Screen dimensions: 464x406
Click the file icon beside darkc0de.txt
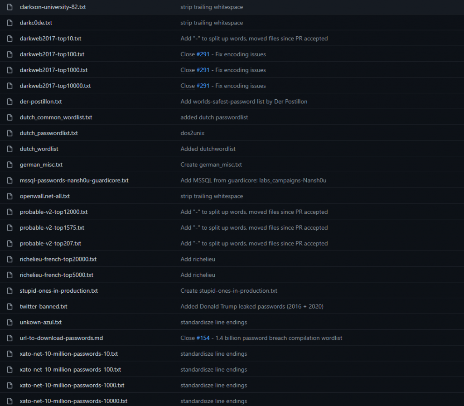(10, 23)
